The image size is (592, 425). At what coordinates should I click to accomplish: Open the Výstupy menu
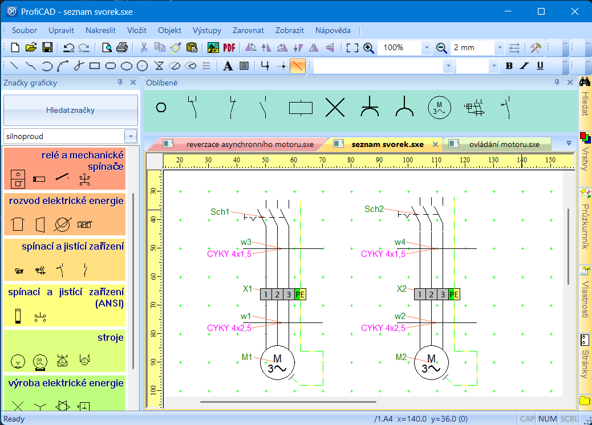pos(207,31)
